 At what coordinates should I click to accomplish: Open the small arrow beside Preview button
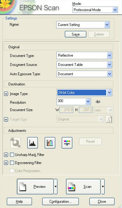tap(56, 187)
